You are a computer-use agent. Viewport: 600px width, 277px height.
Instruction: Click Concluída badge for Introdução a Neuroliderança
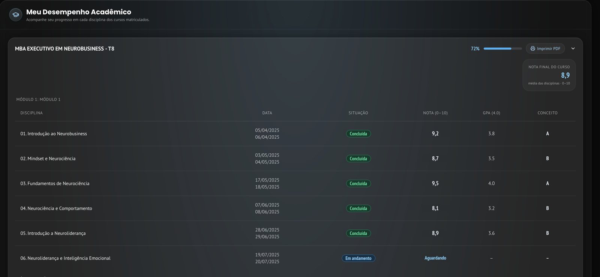pyautogui.click(x=358, y=233)
